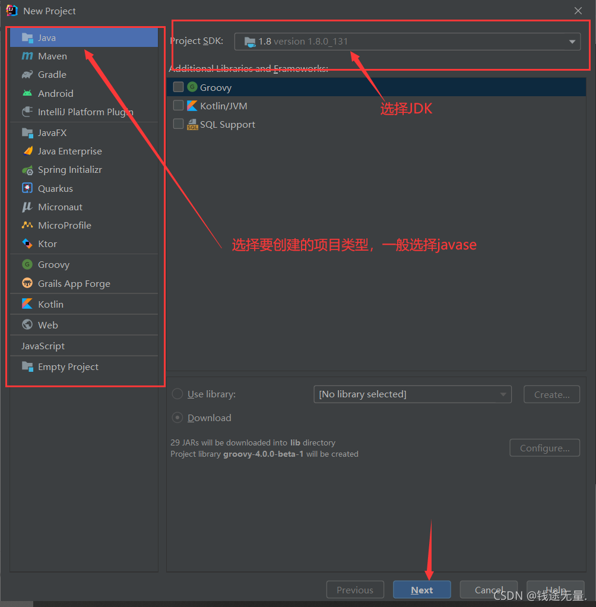Enable the Kotlin/JVM checkbox
596x607 pixels.
[x=179, y=106]
